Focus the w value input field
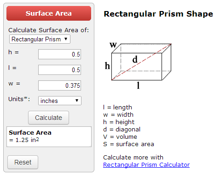Screen dimensions: 220x176 point(59,85)
